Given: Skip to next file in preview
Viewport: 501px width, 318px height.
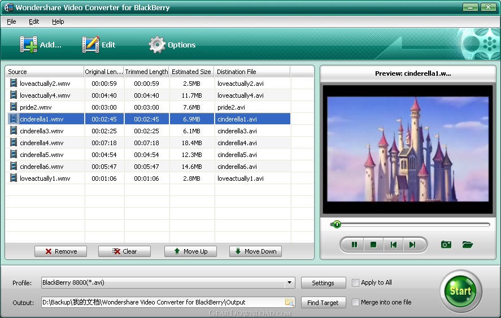Looking at the screenshot, I should (x=412, y=245).
